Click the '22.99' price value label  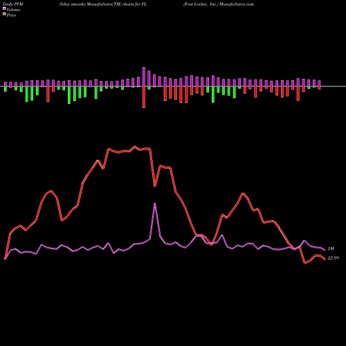click(x=334, y=258)
